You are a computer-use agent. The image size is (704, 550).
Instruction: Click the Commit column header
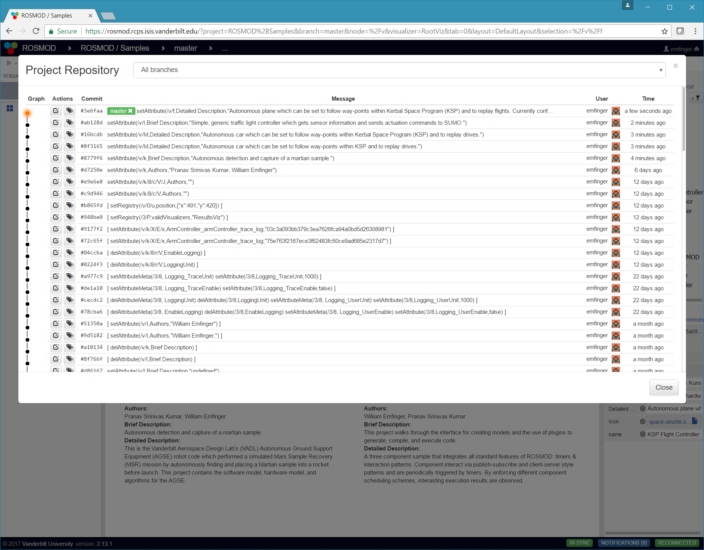point(92,99)
